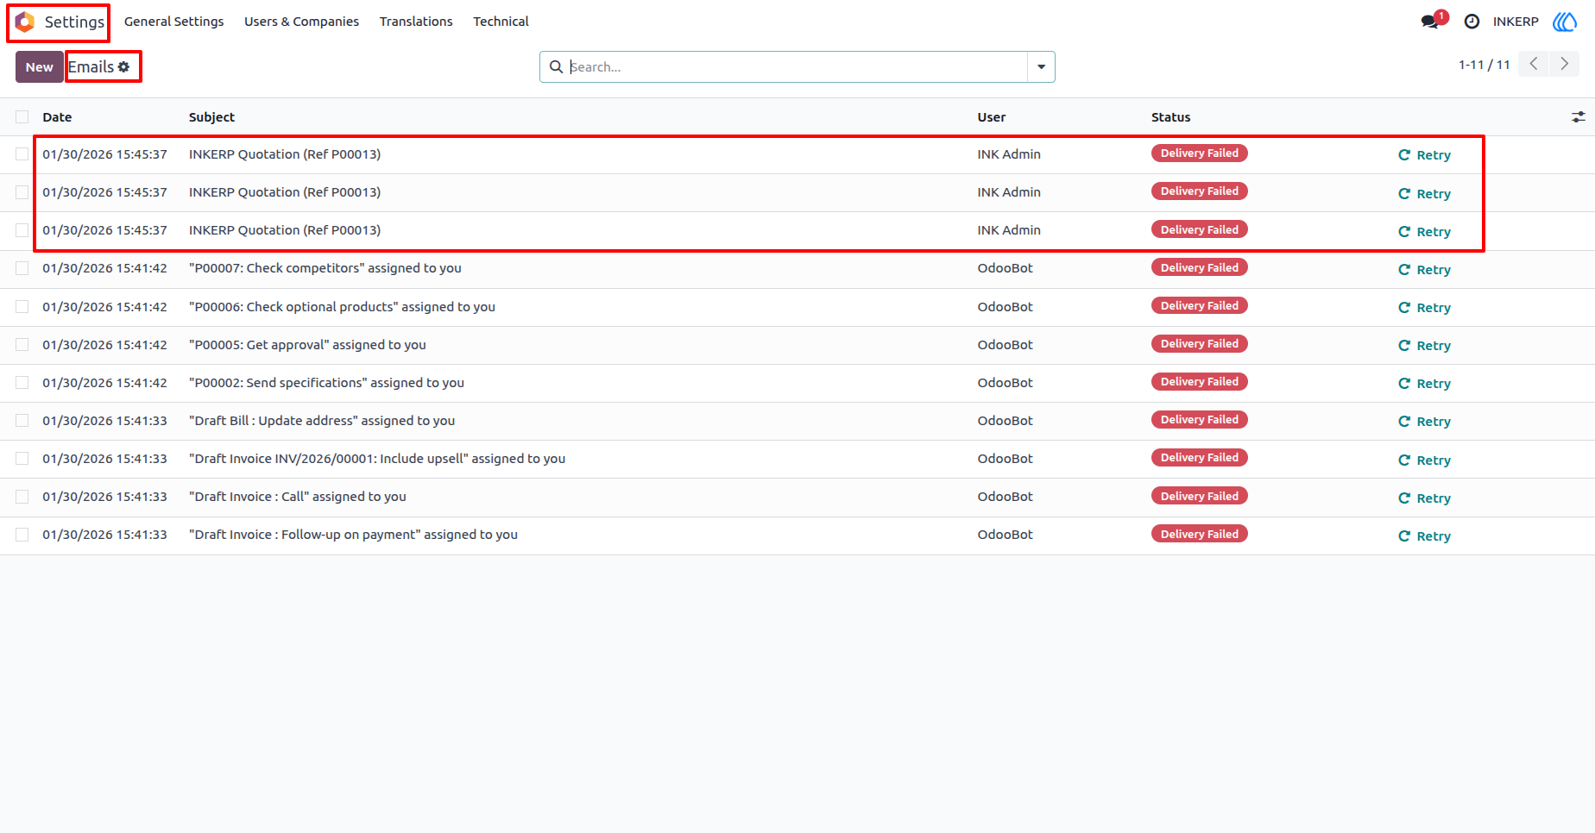Image resolution: width=1595 pixels, height=833 pixels.
Task: Sort the list by User column
Action: (992, 117)
